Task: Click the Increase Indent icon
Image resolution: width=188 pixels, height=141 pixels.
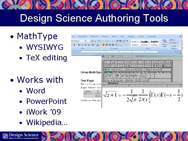Action: 120,41
